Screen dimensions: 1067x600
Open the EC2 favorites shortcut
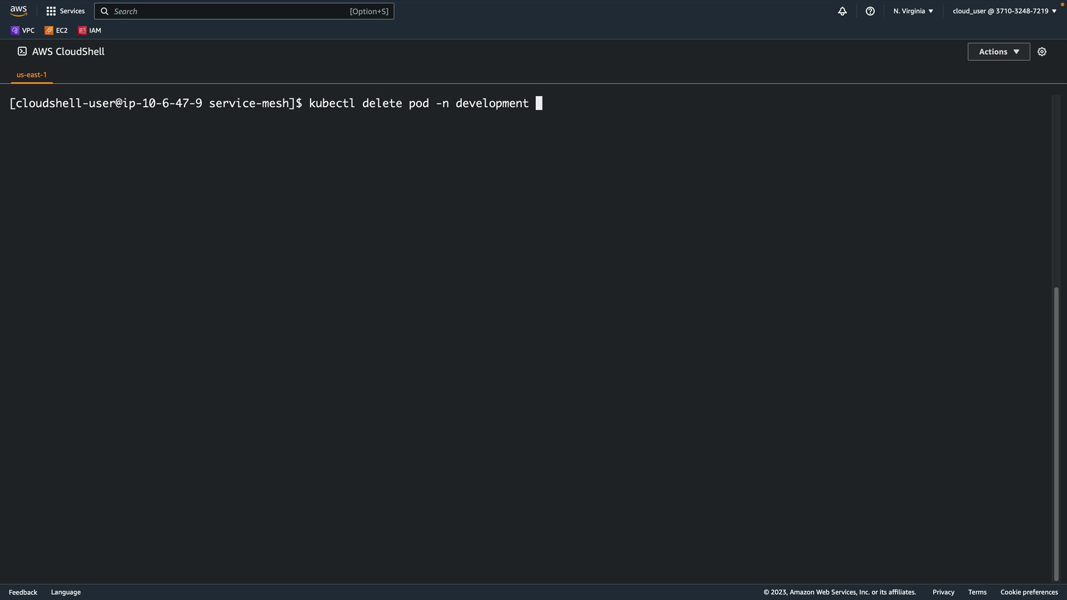(56, 31)
